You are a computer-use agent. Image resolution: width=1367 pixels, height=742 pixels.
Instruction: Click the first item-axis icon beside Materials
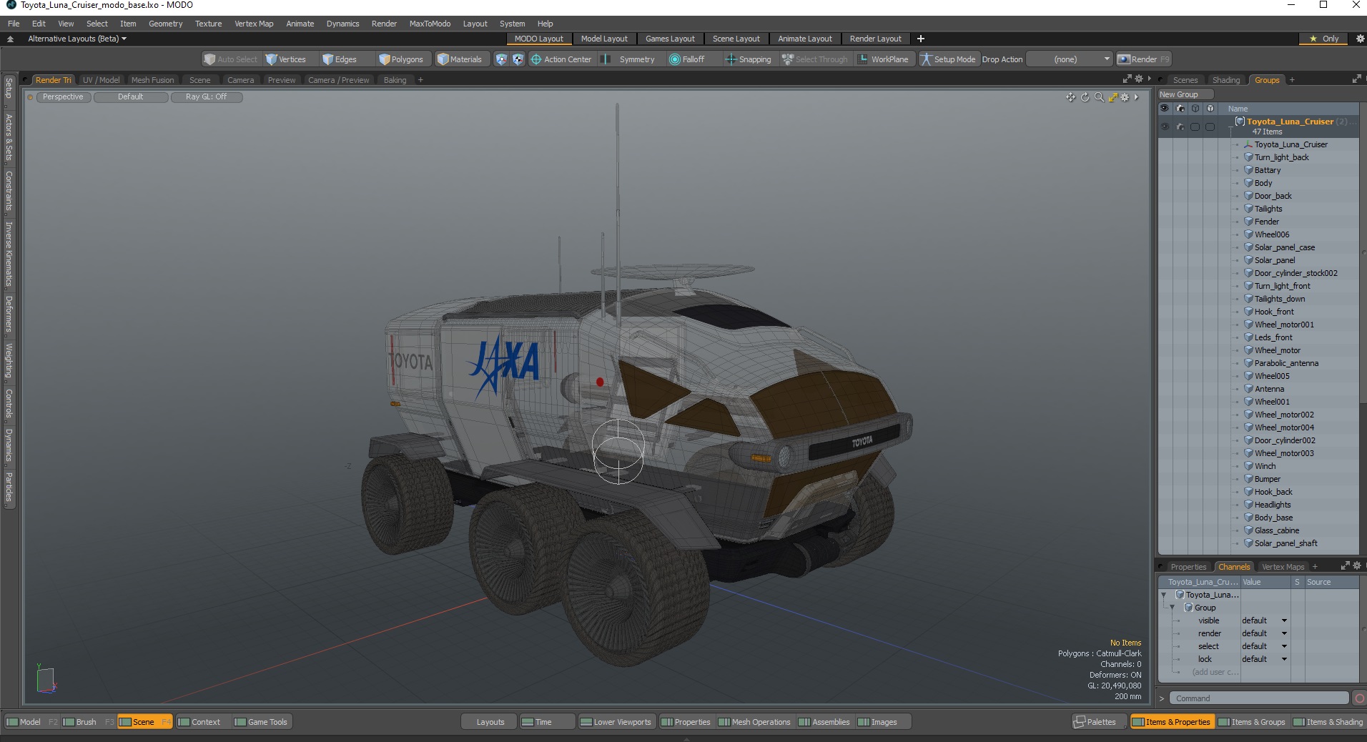click(x=501, y=59)
